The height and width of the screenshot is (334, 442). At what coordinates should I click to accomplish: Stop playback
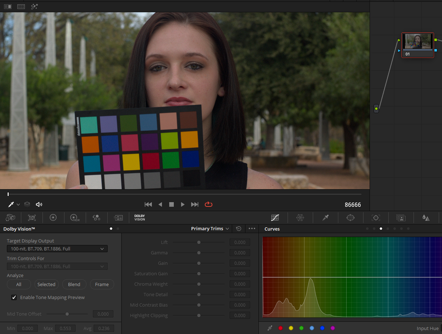click(x=171, y=205)
